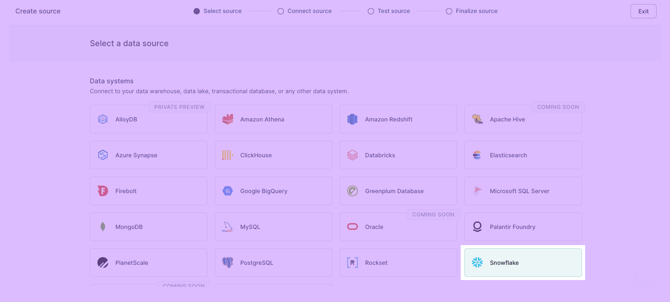Choose the Google BigQuery hexagon icon
This screenshot has width=670, height=302.
pyautogui.click(x=228, y=191)
